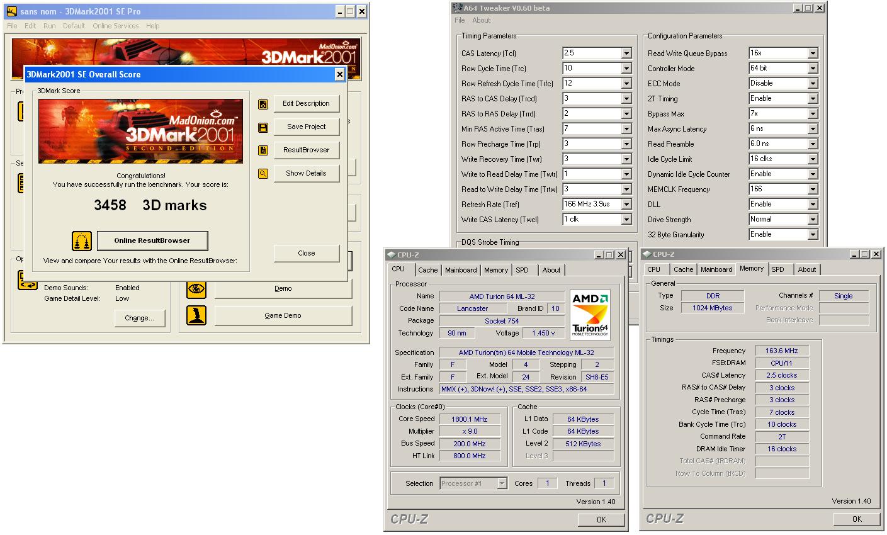Click the joystick icon beside Game Demo

click(196, 315)
